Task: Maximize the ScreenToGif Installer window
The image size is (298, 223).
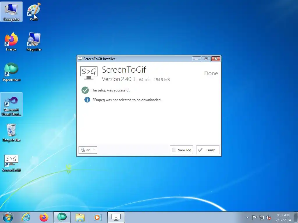Action: pyautogui.click(x=206, y=59)
